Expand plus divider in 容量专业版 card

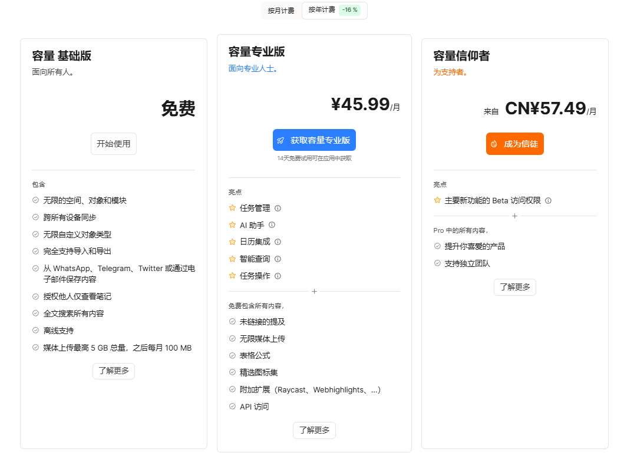click(x=314, y=292)
